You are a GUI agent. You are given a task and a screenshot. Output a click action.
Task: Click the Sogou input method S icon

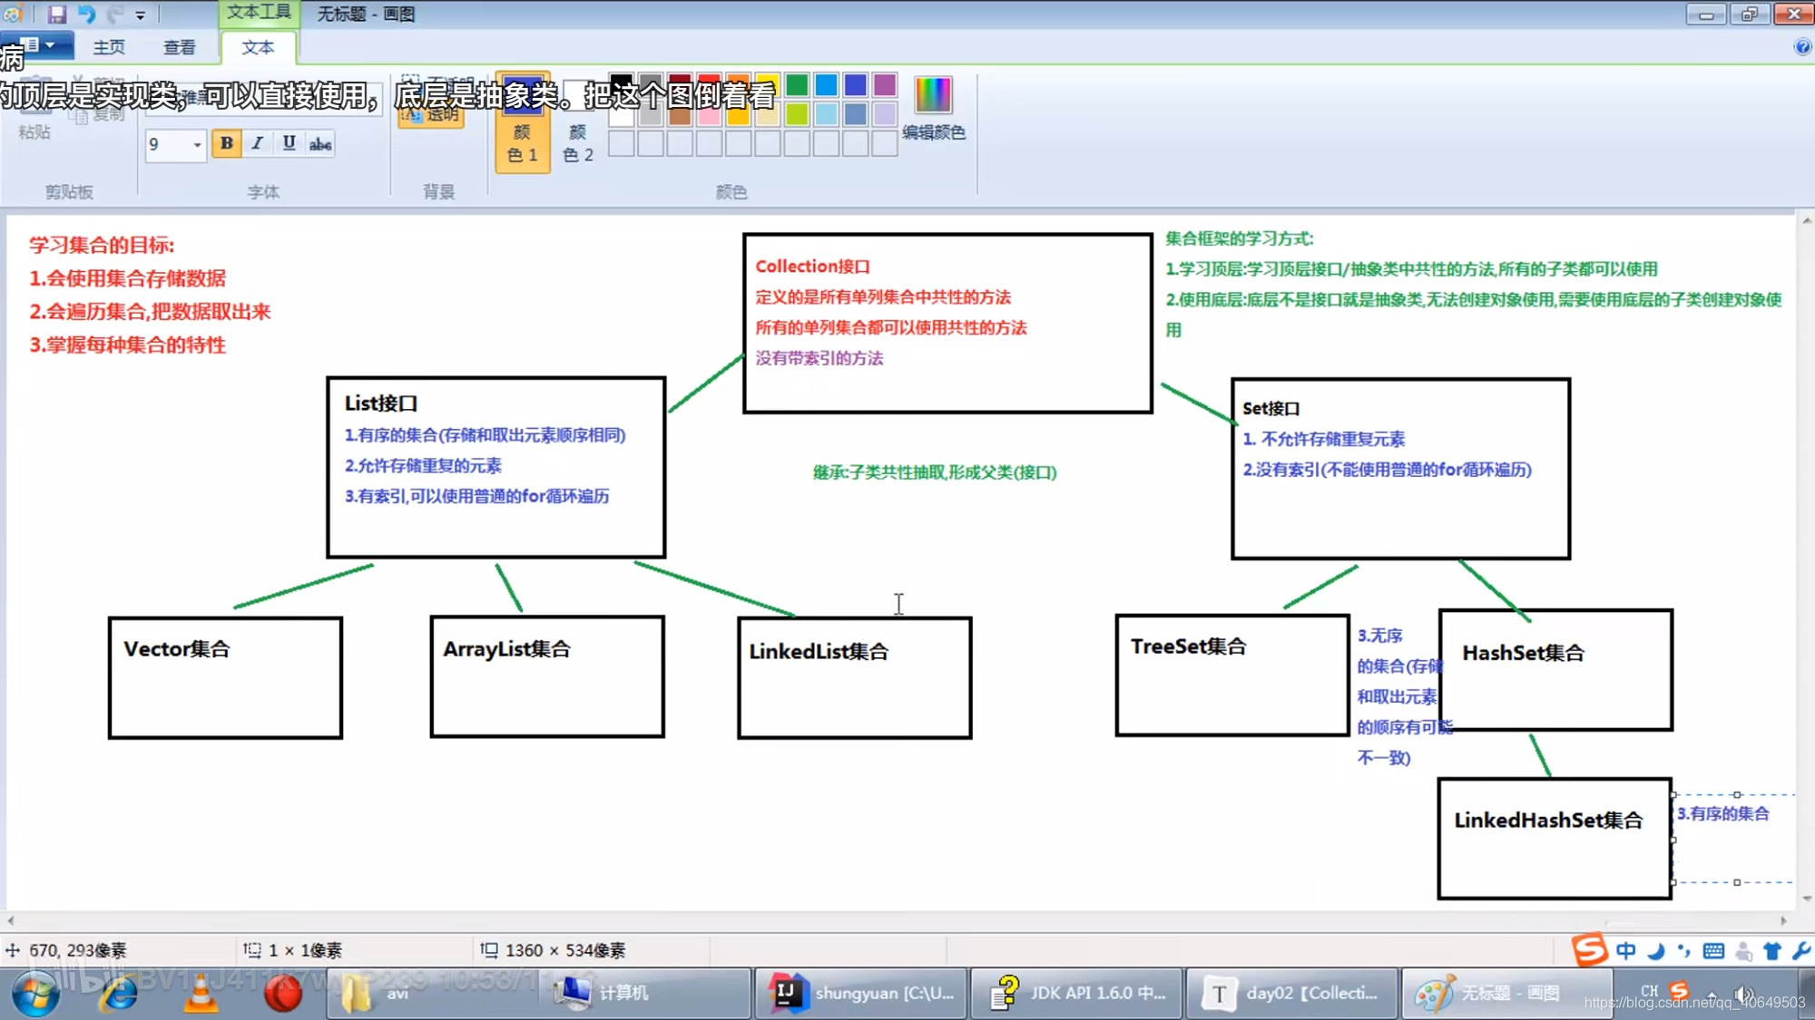click(1589, 950)
